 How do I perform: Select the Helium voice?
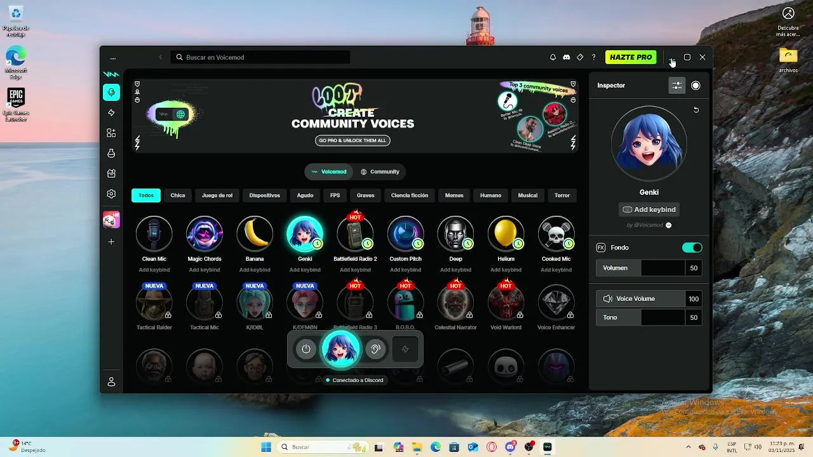(x=506, y=234)
